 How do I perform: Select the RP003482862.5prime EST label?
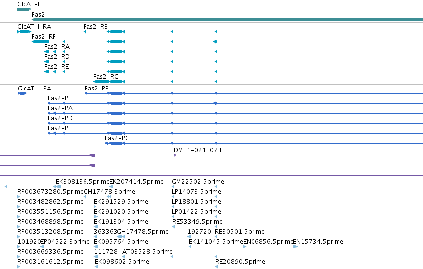point(50,202)
